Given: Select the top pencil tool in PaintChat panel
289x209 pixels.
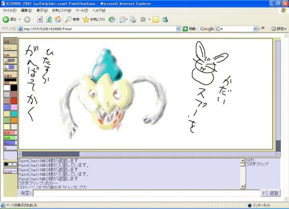Looking at the screenshot, I should click(x=10, y=41).
